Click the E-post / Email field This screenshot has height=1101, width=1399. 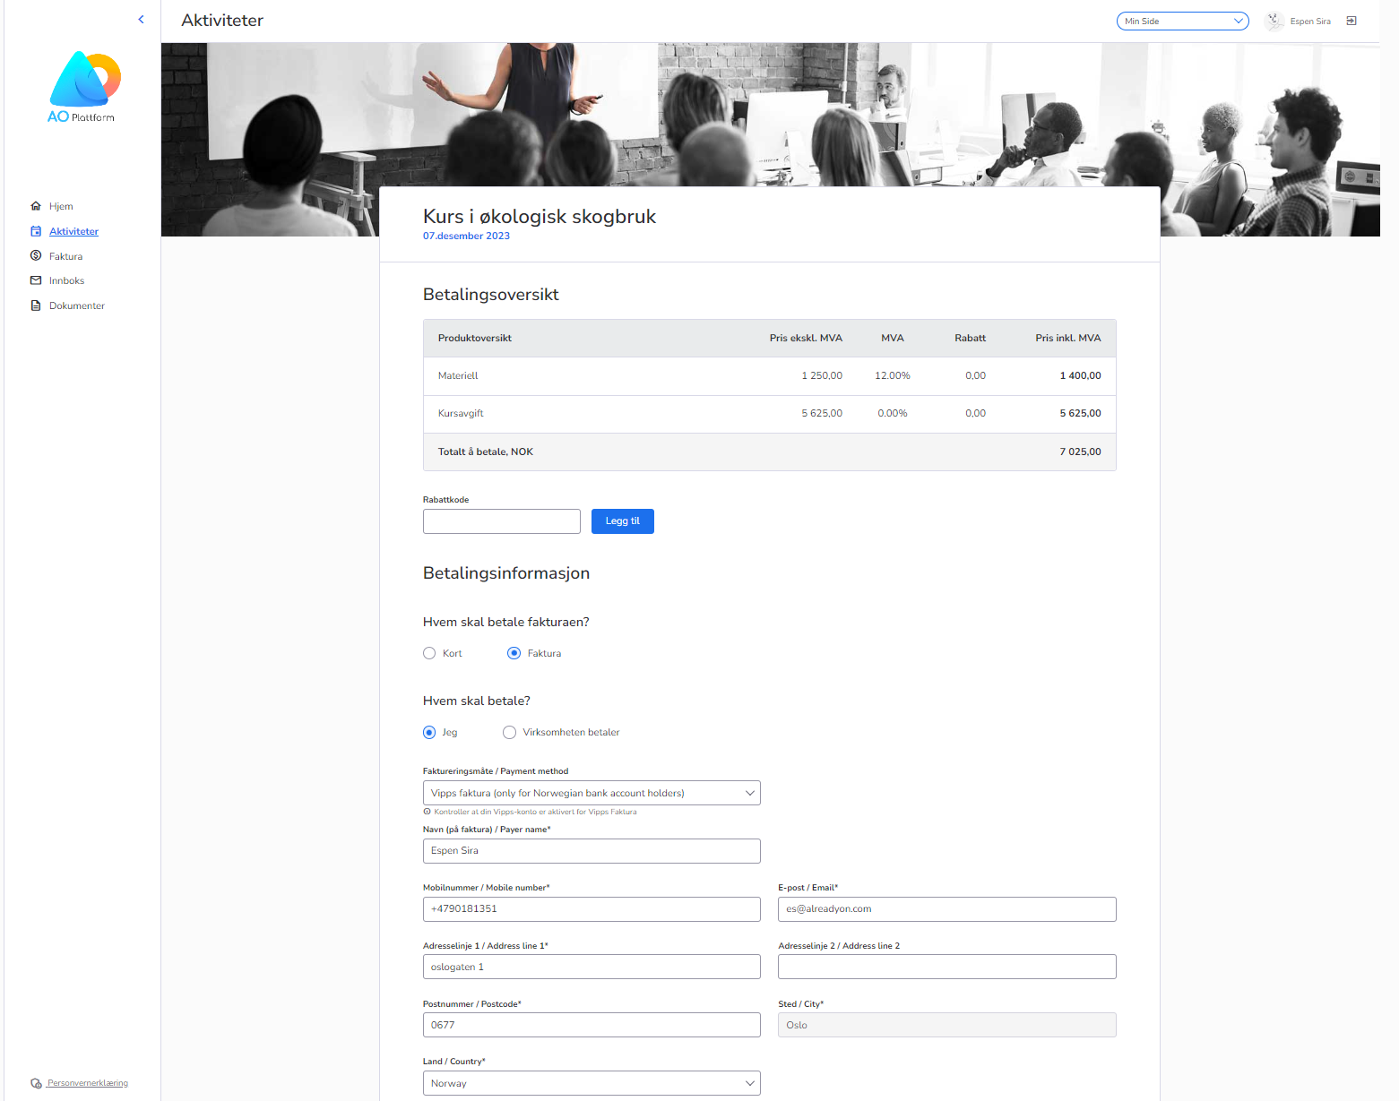tap(947, 909)
